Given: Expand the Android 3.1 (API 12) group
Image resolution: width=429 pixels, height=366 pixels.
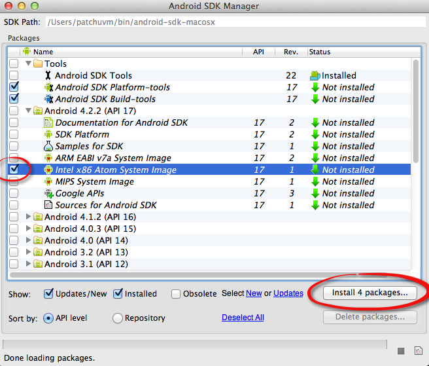Looking at the screenshot, I should (28, 264).
